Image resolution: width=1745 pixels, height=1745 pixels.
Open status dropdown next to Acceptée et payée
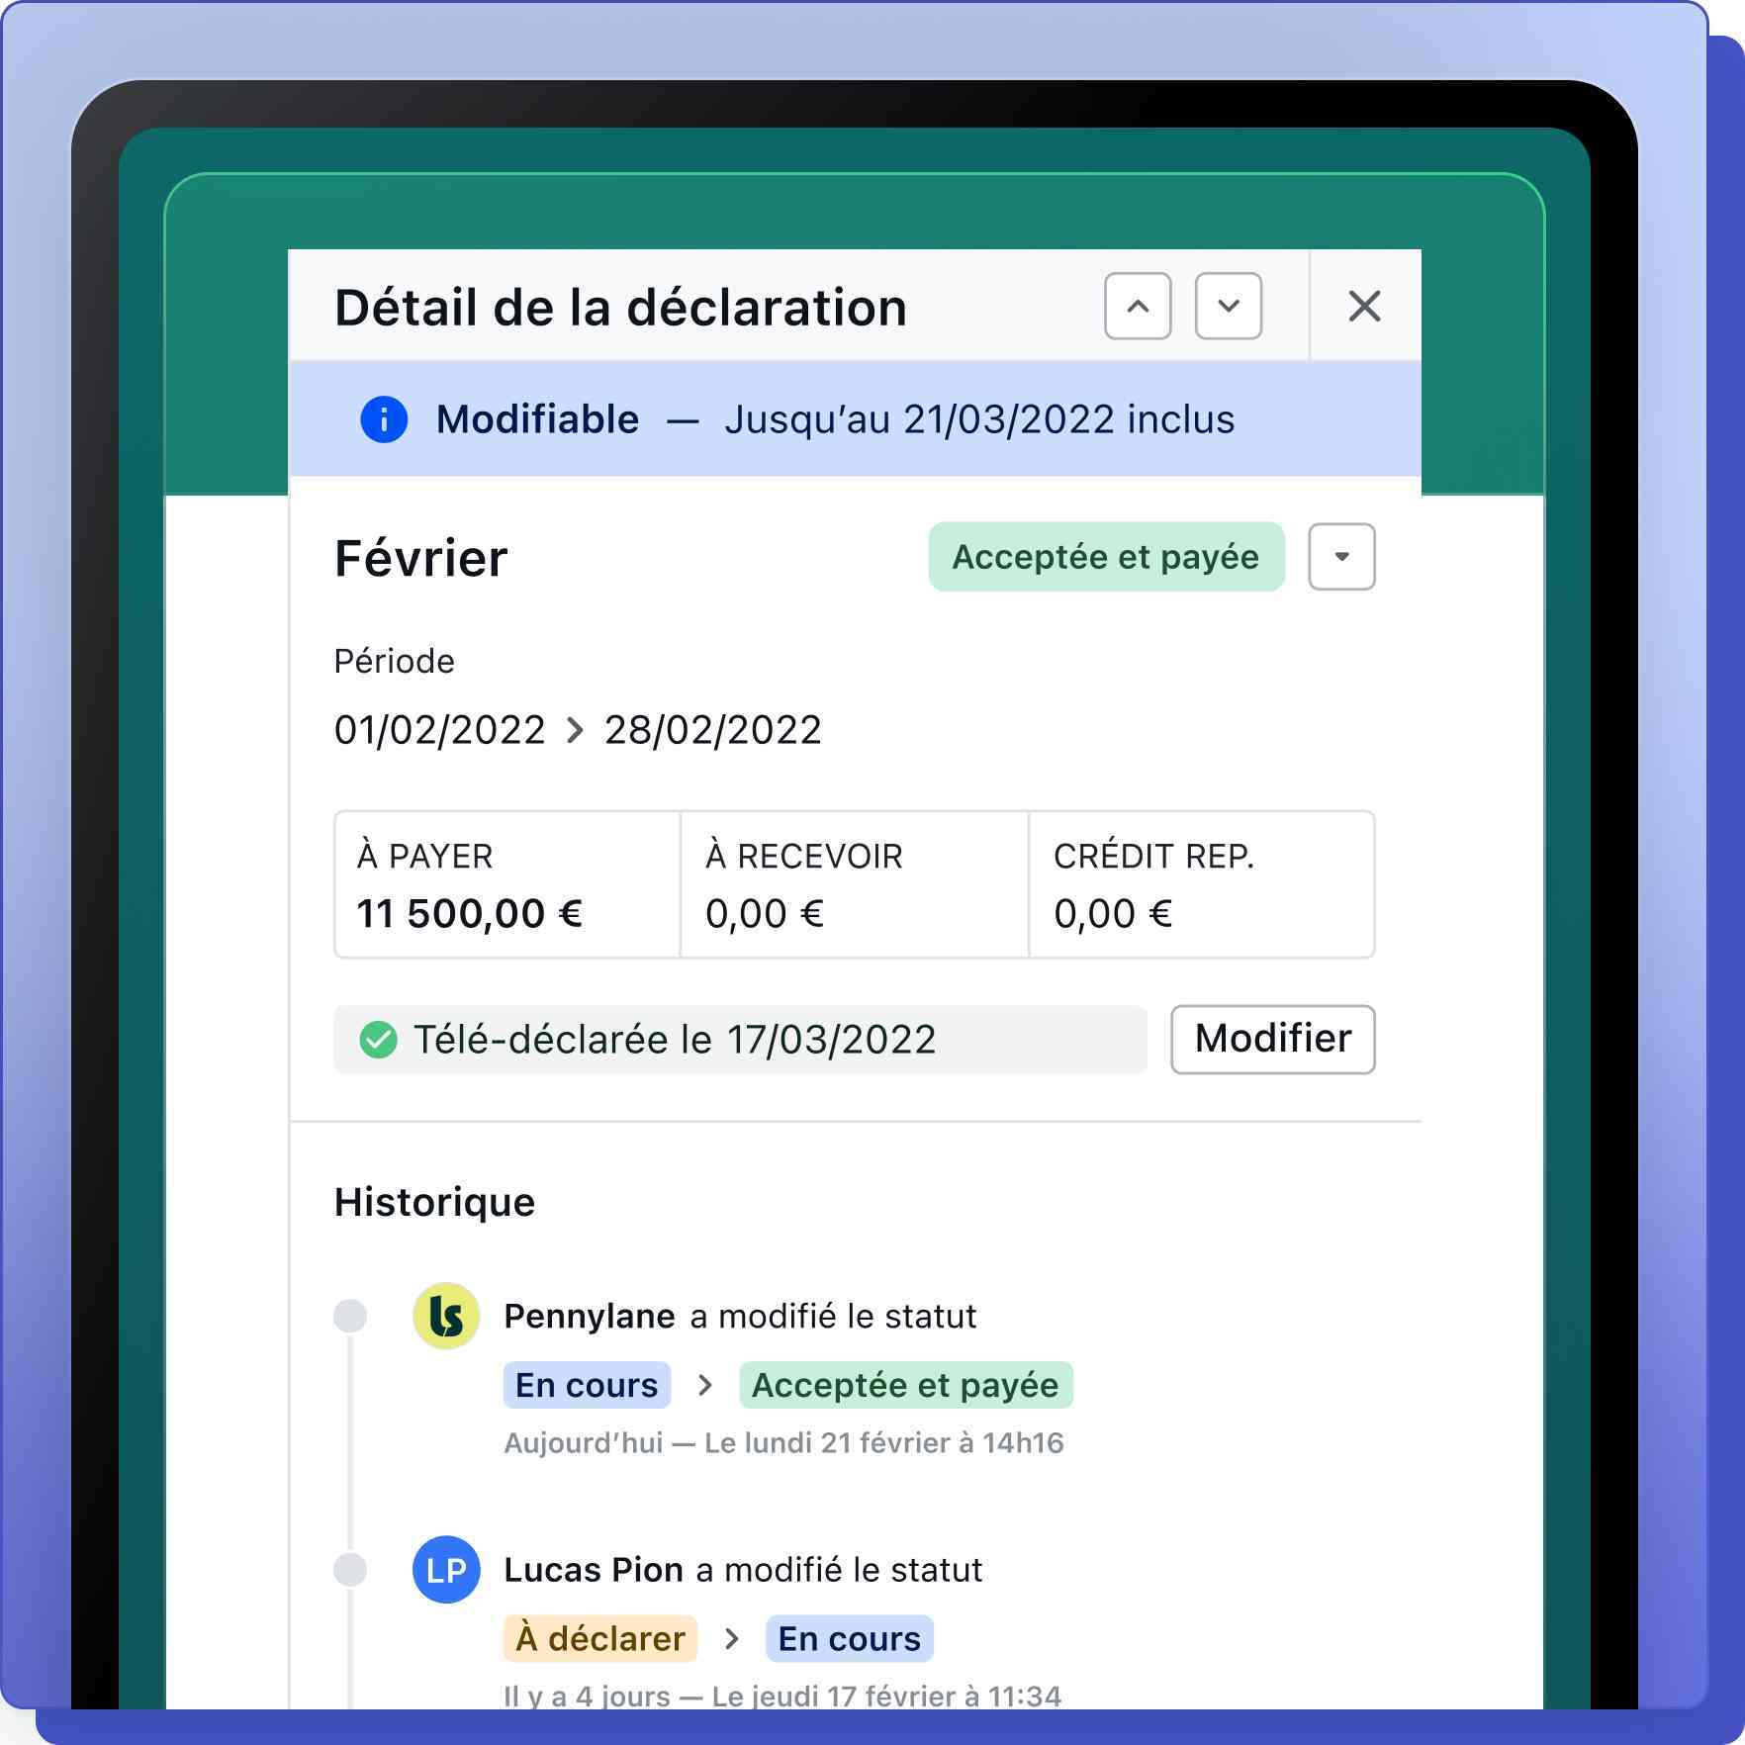coord(1341,557)
